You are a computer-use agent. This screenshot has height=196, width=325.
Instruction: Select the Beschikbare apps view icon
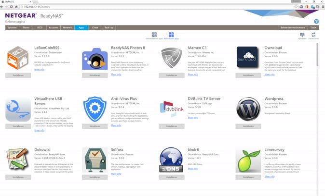pos(171,35)
